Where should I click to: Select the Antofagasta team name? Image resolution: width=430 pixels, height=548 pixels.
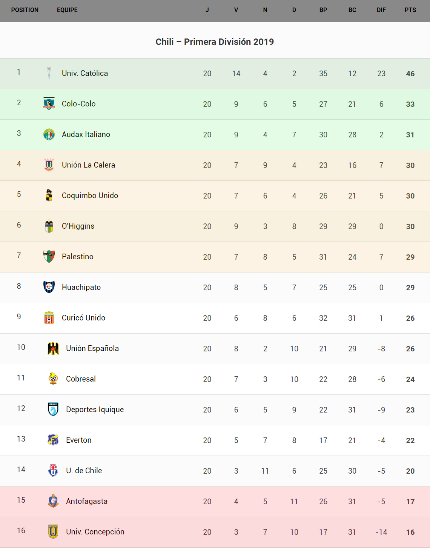click(87, 501)
